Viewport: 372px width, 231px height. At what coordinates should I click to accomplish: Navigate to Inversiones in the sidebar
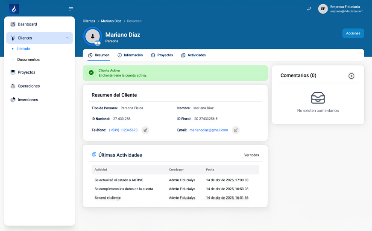(x=28, y=100)
